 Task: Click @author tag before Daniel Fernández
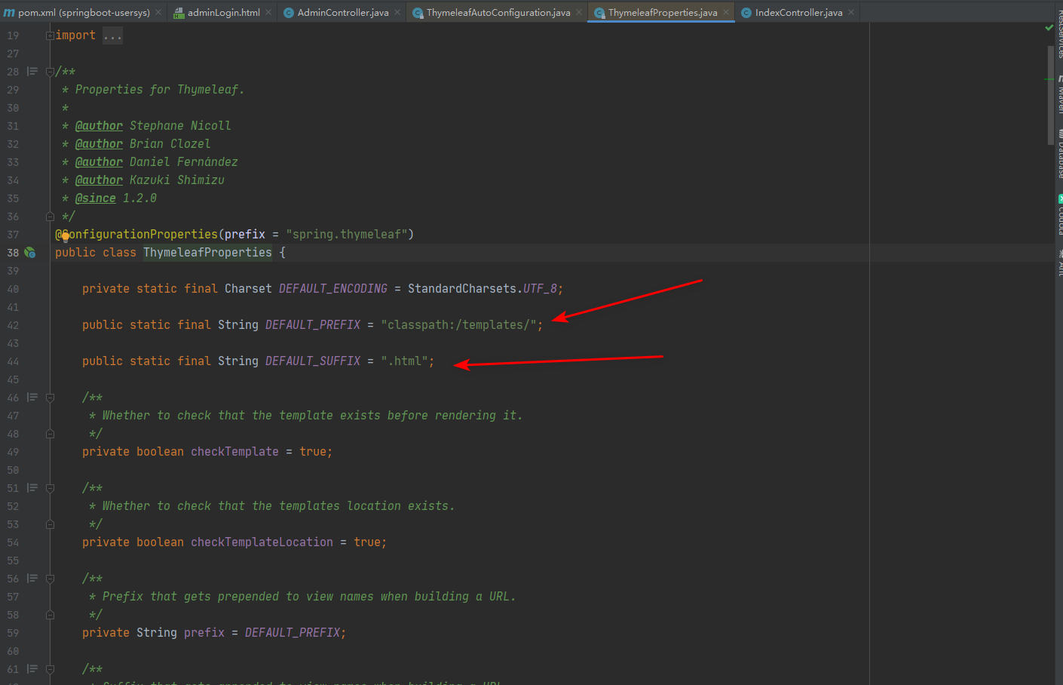pyautogui.click(x=99, y=162)
